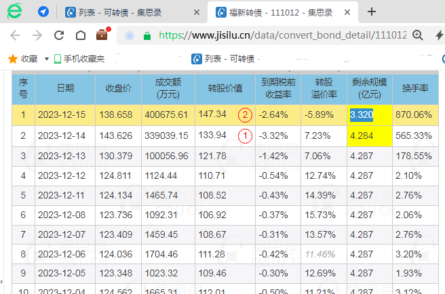Sort table by 转股溢价率 column header
This screenshot has height=294, width=445.
point(322,88)
